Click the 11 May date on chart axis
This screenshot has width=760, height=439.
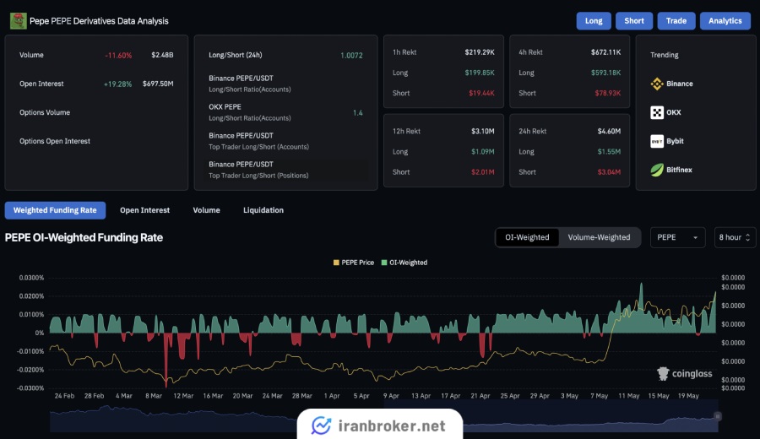click(628, 396)
